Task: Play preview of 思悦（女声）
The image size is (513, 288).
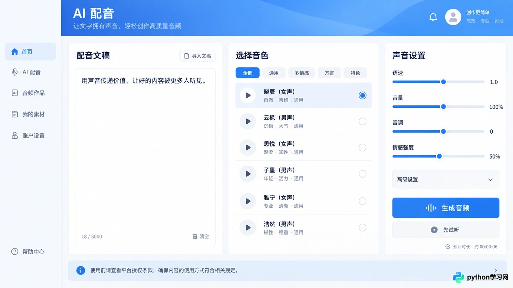Action: click(x=248, y=148)
